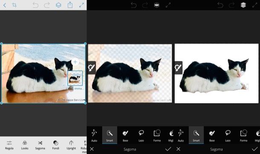The image size is (260, 154).
Task: Open the Regola adjustments tool
Action: (x=9, y=145)
